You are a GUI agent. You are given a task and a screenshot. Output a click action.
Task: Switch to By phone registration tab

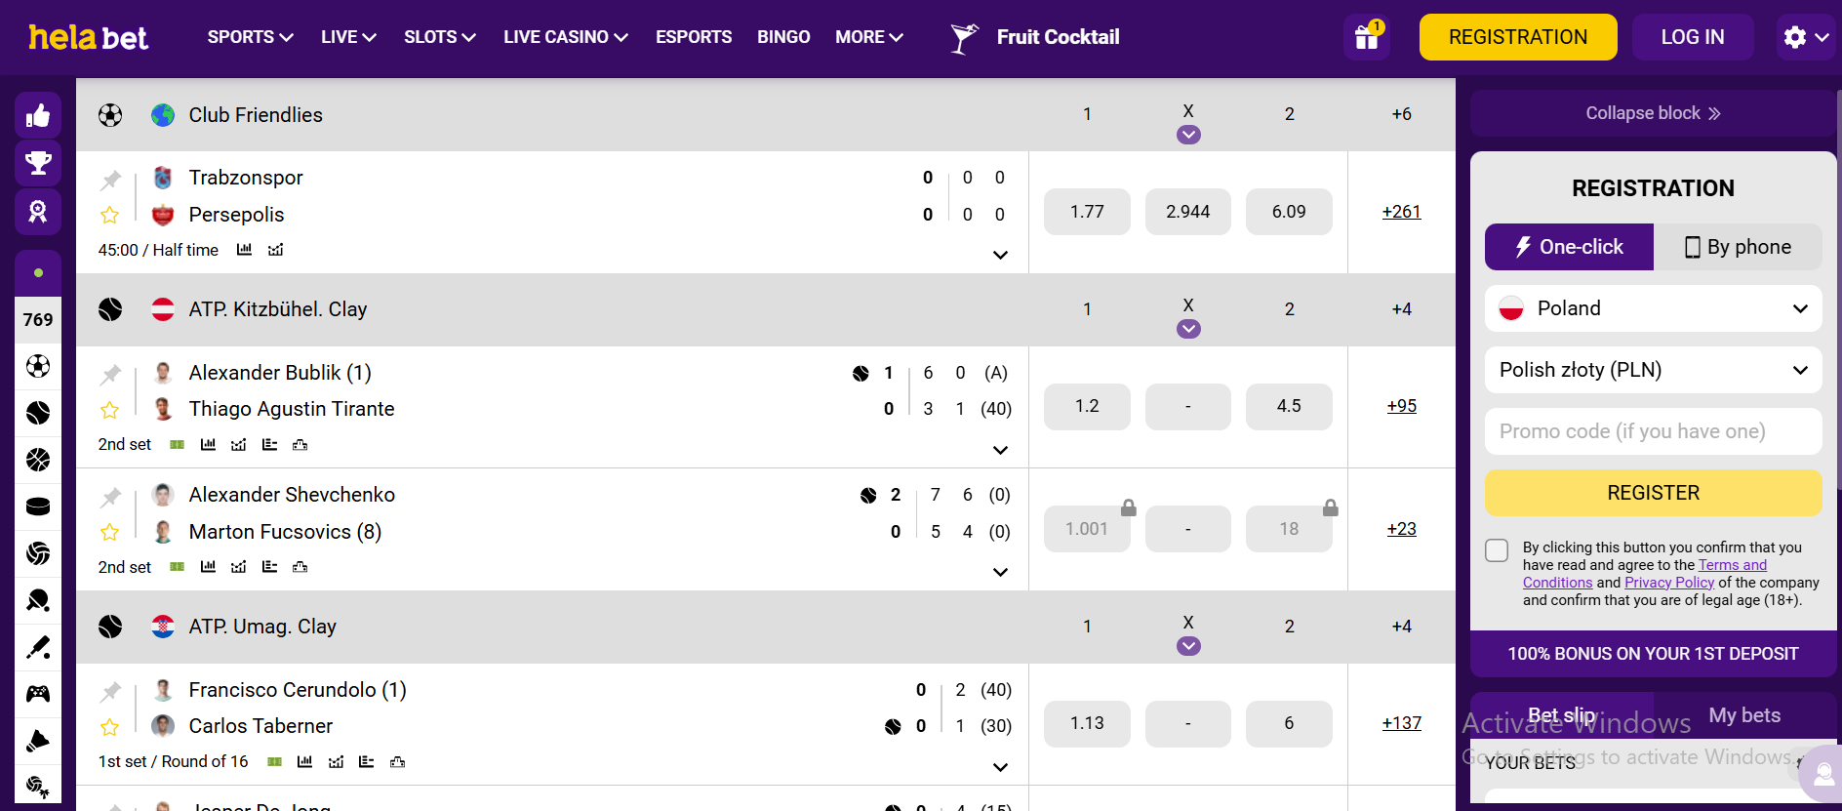[x=1738, y=247]
